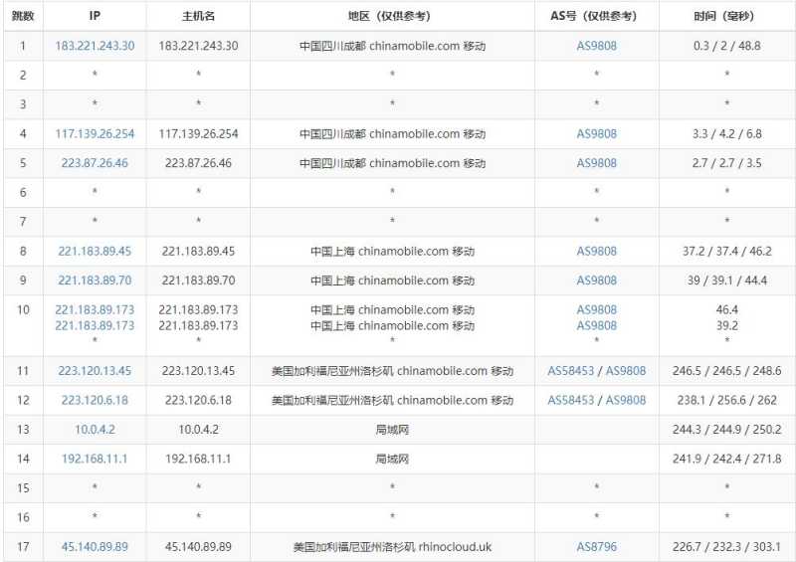
Task: Open AS9808 link in hop 11 row
Action: pyautogui.click(x=626, y=371)
